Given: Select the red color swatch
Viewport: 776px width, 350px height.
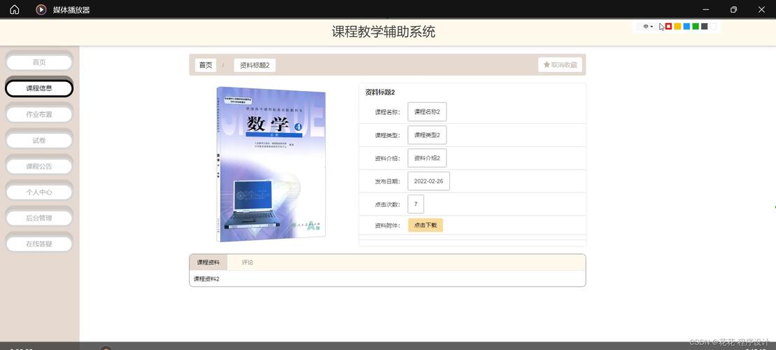Looking at the screenshot, I should click(x=668, y=26).
